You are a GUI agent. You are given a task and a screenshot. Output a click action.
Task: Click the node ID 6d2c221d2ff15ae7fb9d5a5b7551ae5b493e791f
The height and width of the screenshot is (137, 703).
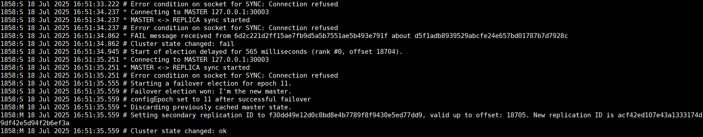pyautogui.click(x=311, y=36)
